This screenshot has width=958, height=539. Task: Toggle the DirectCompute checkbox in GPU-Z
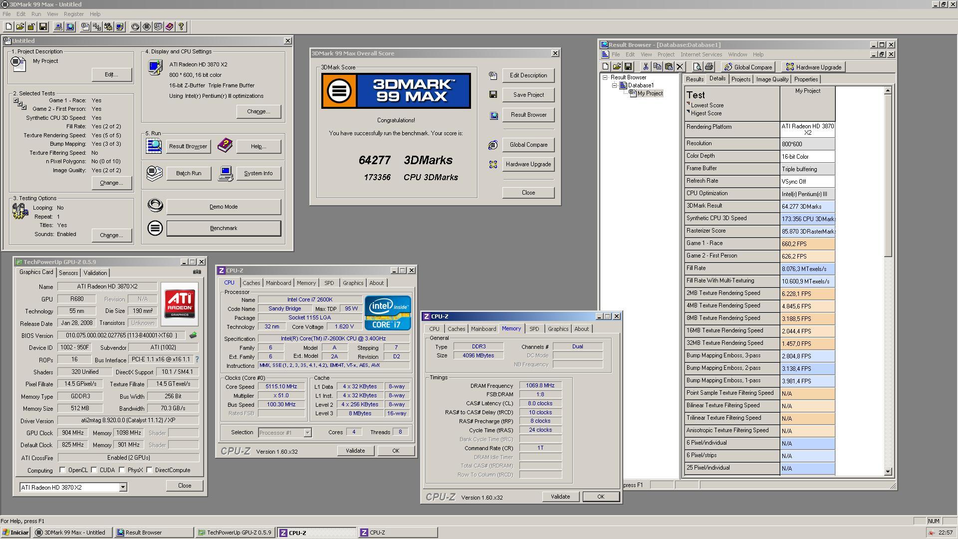point(149,470)
